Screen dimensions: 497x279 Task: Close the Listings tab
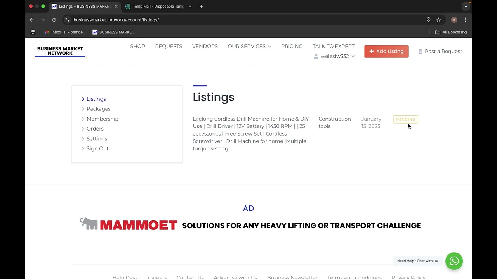point(116,6)
